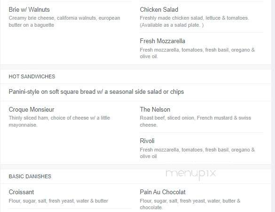Click the freshly made chicken salad description

194,21
